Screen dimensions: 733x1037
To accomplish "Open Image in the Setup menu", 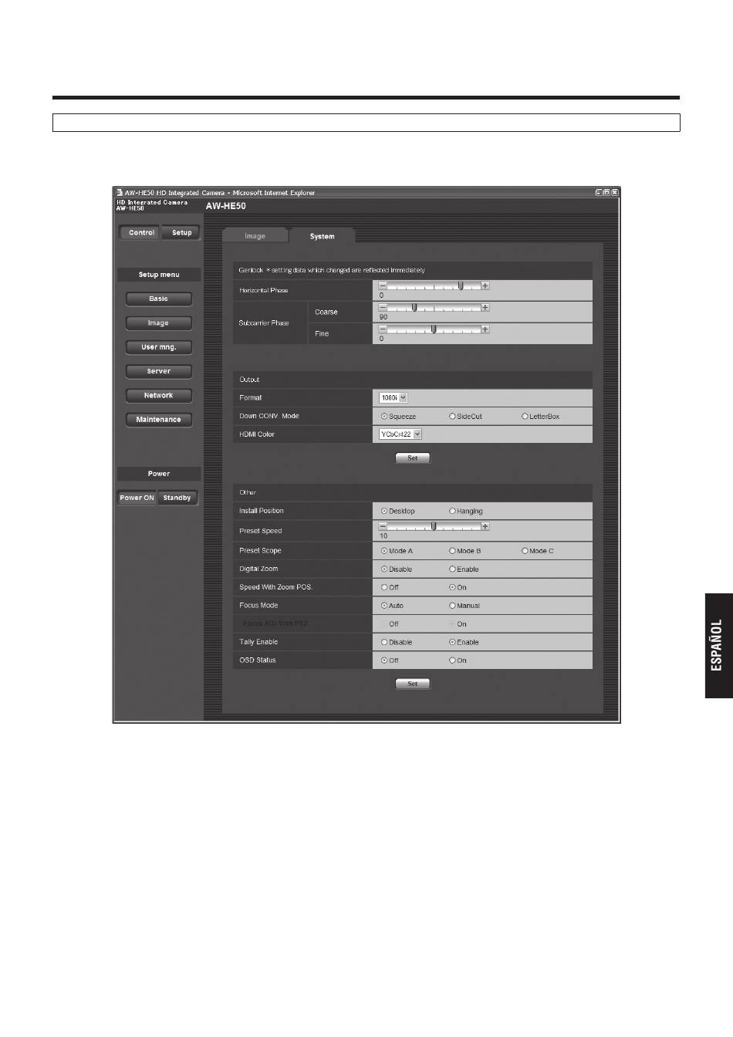I will pos(159,323).
